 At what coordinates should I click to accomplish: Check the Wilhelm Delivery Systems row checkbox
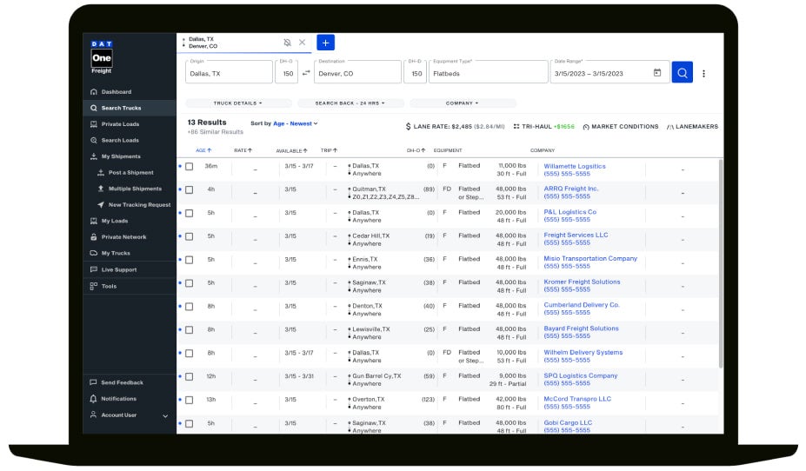[190, 354]
